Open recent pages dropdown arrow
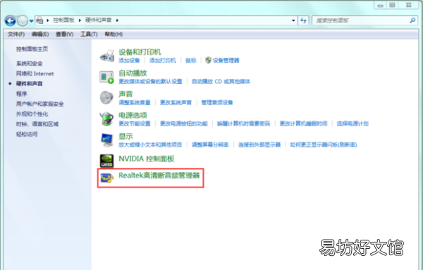Image resolution: width=423 pixels, height=270 pixels. click(x=31, y=20)
